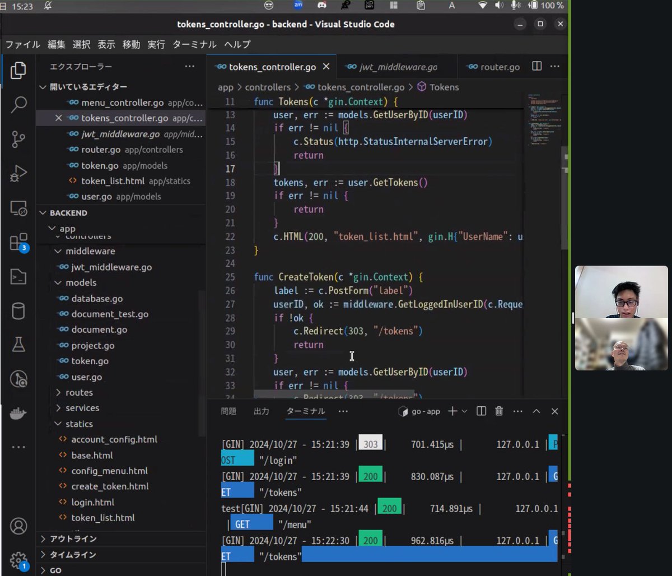Open the ヘルプ (Help) menu
This screenshot has height=576, width=672.
(237, 44)
